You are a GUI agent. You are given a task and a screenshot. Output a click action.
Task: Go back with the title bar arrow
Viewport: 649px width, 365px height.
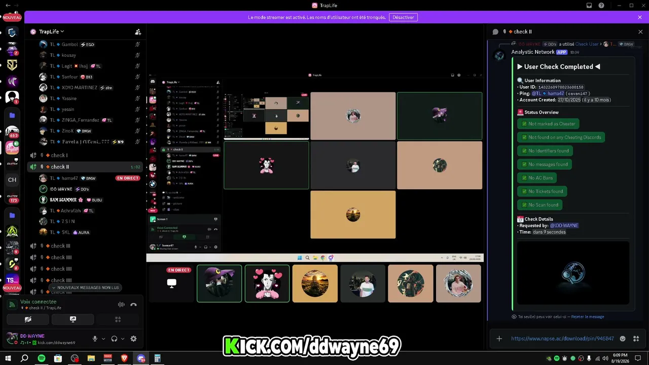8,5
